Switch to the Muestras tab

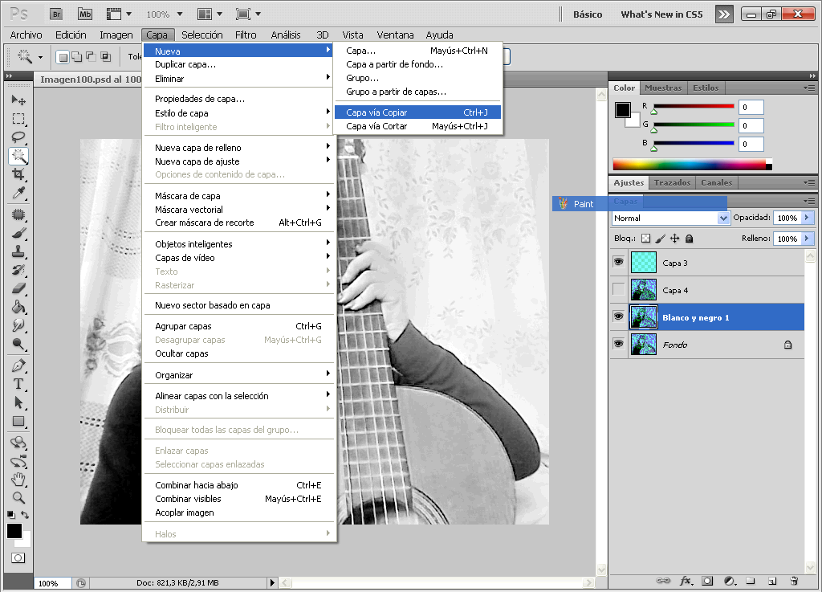click(x=662, y=88)
